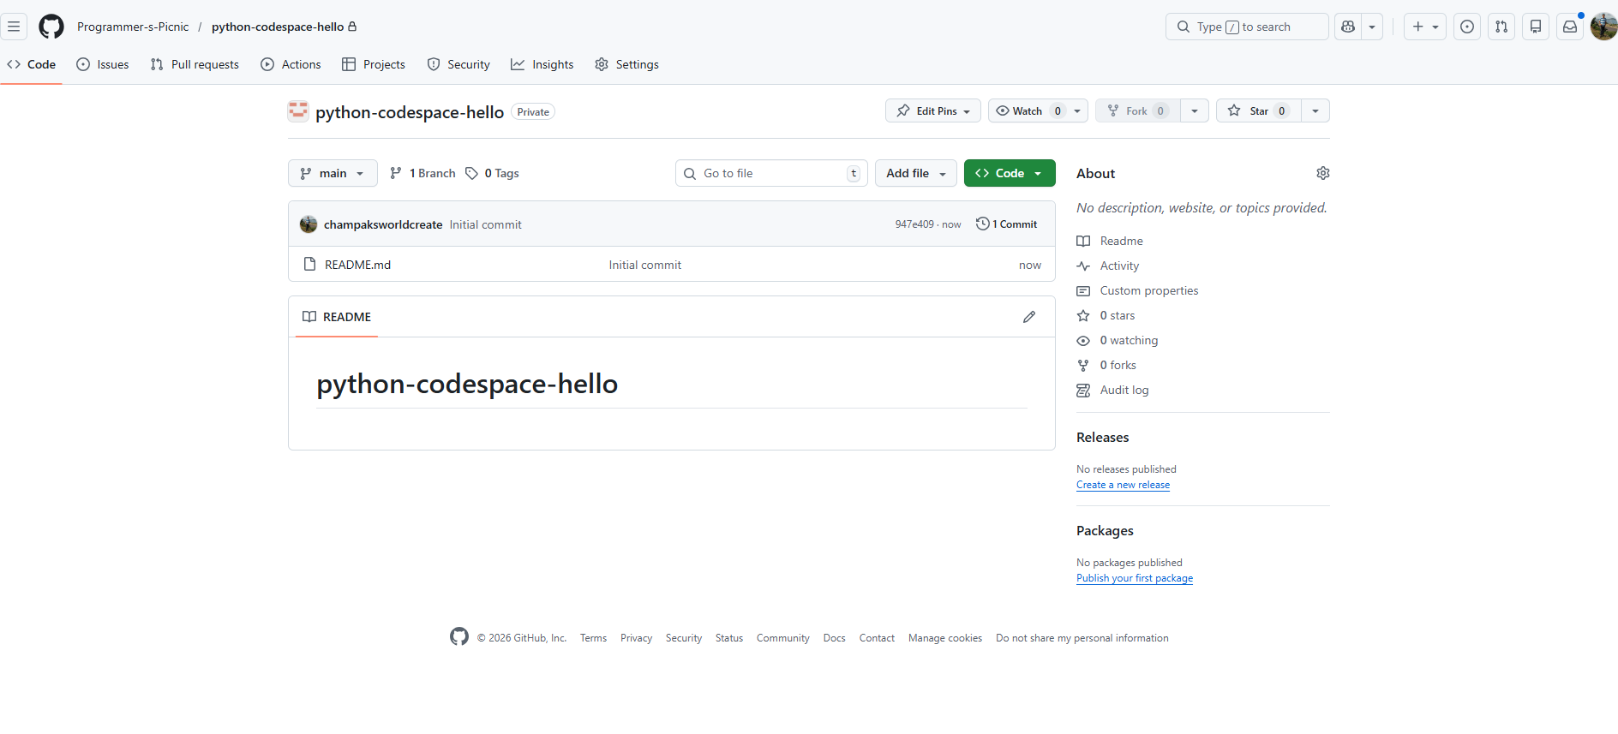Open commit hash 947e409
Viewport: 1618px width, 734px height.
pyautogui.click(x=914, y=224)
